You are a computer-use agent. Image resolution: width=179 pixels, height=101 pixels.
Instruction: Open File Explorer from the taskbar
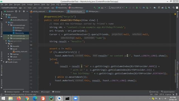(11, 98)
